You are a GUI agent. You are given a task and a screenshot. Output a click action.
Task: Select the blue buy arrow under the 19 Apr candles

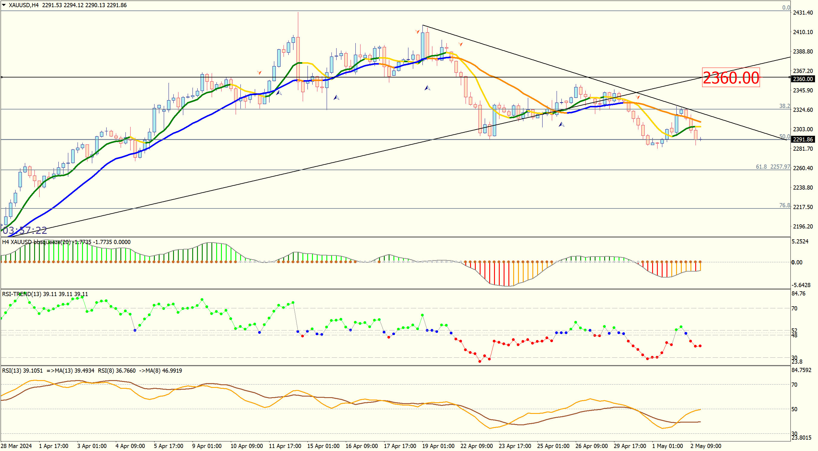[428, 88]
